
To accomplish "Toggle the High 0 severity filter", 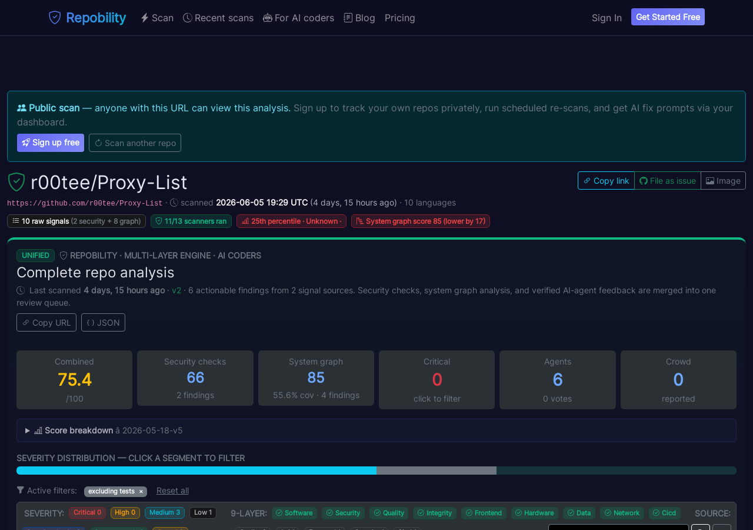I will pos(125,513).
